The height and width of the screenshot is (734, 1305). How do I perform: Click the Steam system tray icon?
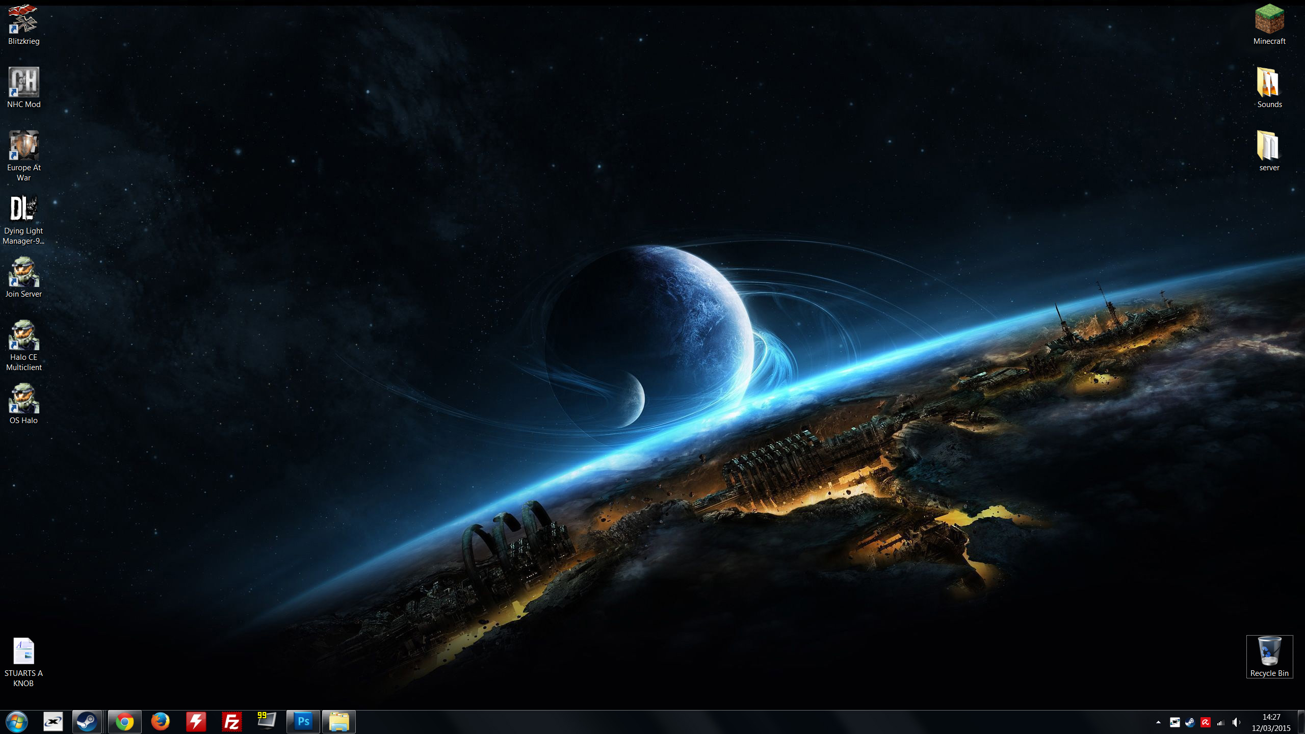[1190, 722]
